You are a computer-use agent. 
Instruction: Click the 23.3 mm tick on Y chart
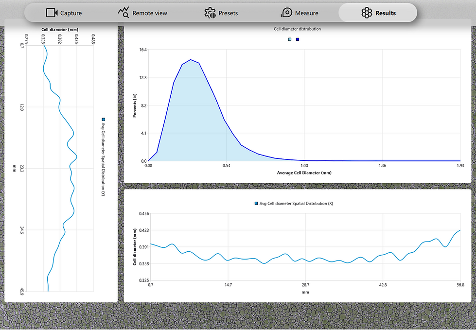point(21,168)
